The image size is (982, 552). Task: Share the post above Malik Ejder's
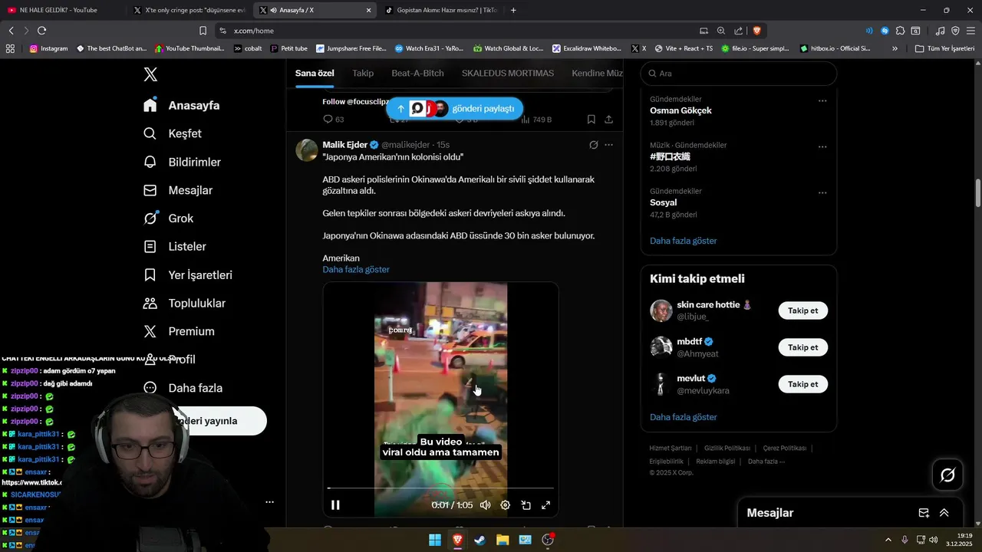[x=609, y=120]
